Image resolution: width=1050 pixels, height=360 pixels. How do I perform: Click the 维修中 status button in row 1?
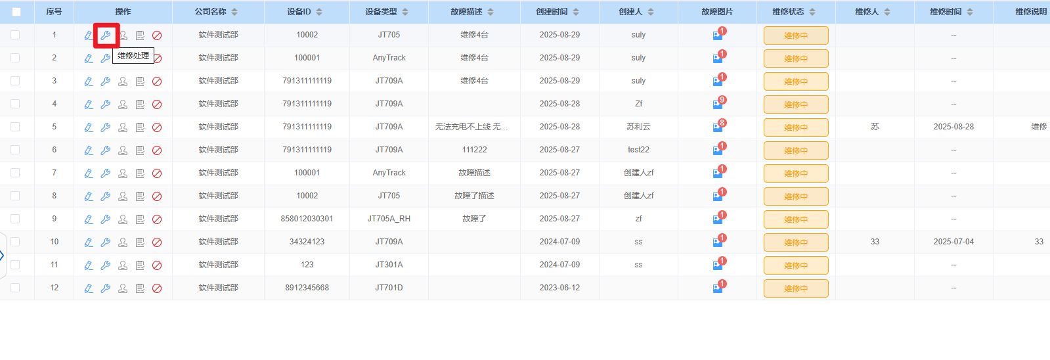pyautogui.click(x=795, y=35)
